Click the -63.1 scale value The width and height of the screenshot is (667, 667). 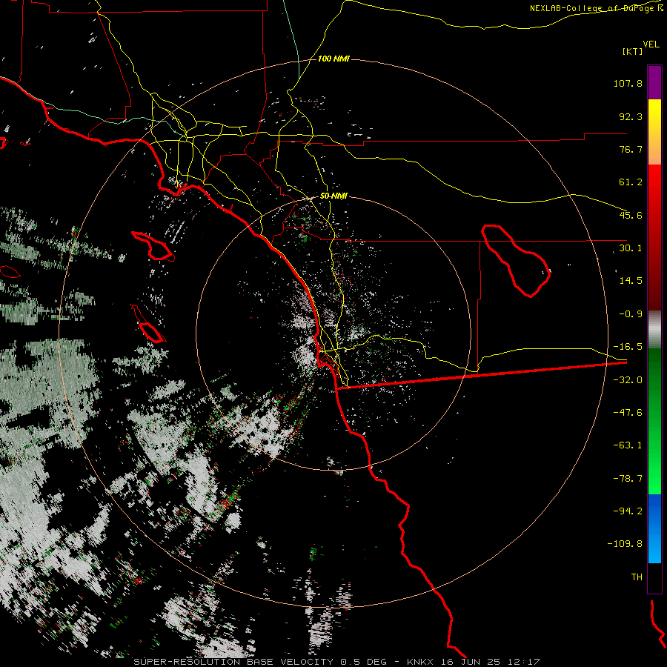(628, 445)
